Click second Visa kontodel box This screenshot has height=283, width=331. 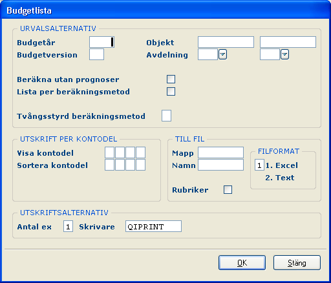(x=120, y=152)
